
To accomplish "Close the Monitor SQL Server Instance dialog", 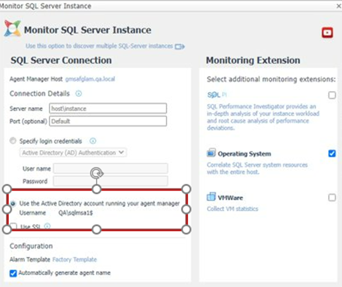I will pos(339,6).
